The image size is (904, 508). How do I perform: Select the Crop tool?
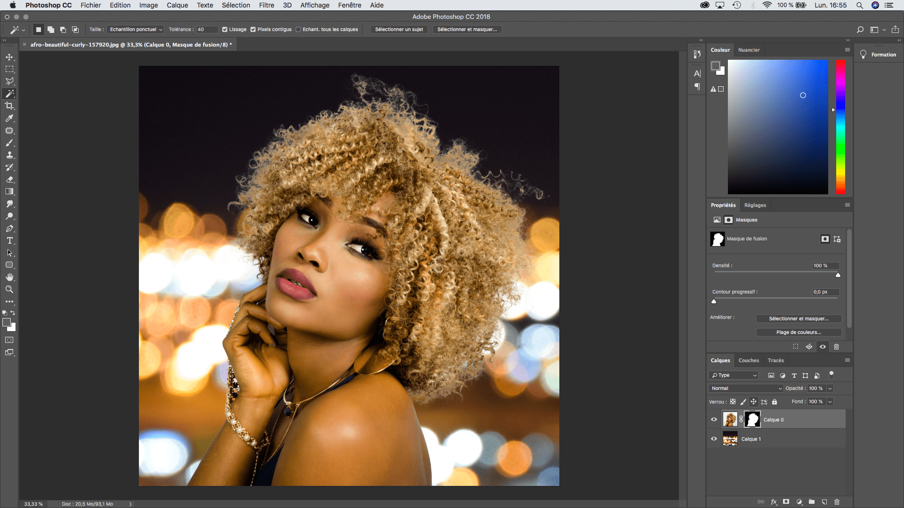(9, 106)
